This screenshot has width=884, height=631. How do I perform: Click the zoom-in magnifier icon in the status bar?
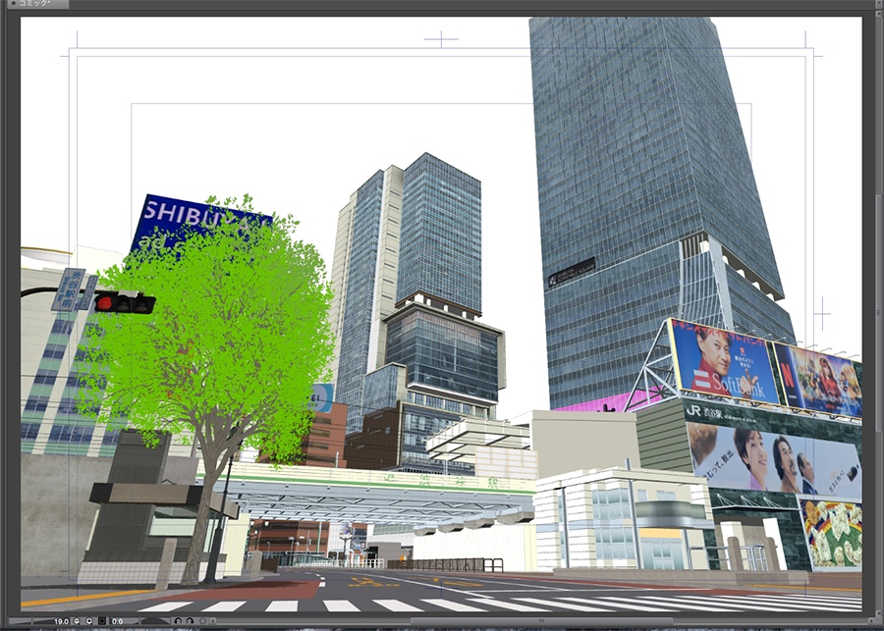tap(88, 619)
